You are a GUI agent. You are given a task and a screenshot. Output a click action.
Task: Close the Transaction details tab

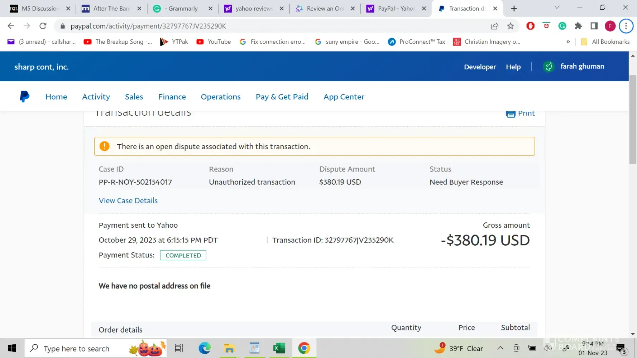pos(495,9)
